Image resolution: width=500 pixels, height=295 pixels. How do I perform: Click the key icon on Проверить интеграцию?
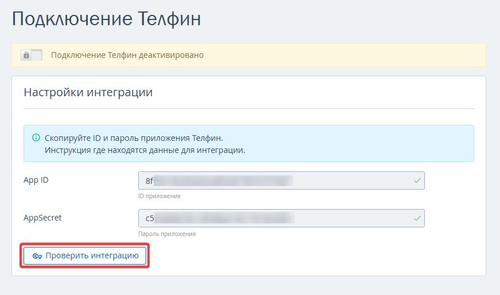tap(37, 256)
